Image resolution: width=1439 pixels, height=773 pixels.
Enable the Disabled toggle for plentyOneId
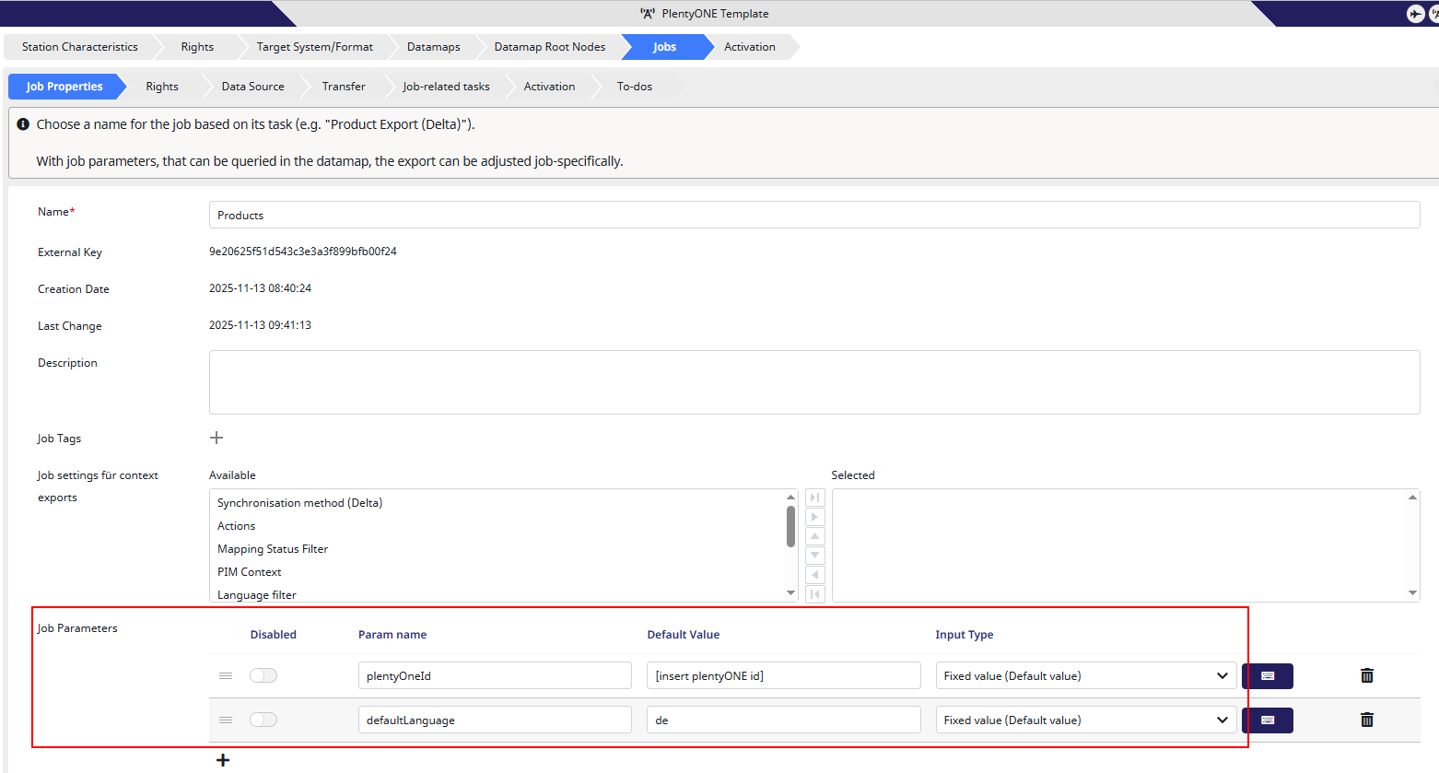tap(263, 675)
